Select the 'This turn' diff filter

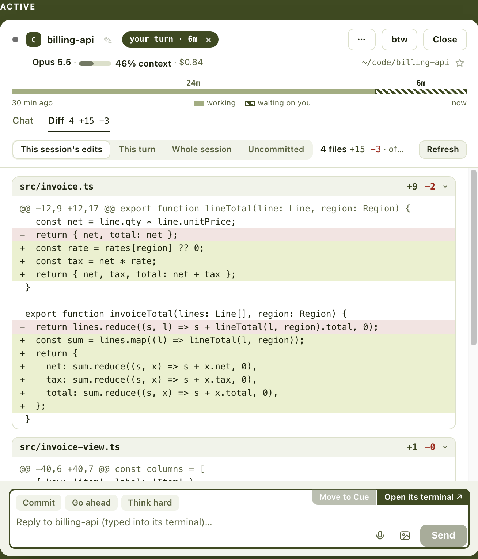click(x=137, y=150)
